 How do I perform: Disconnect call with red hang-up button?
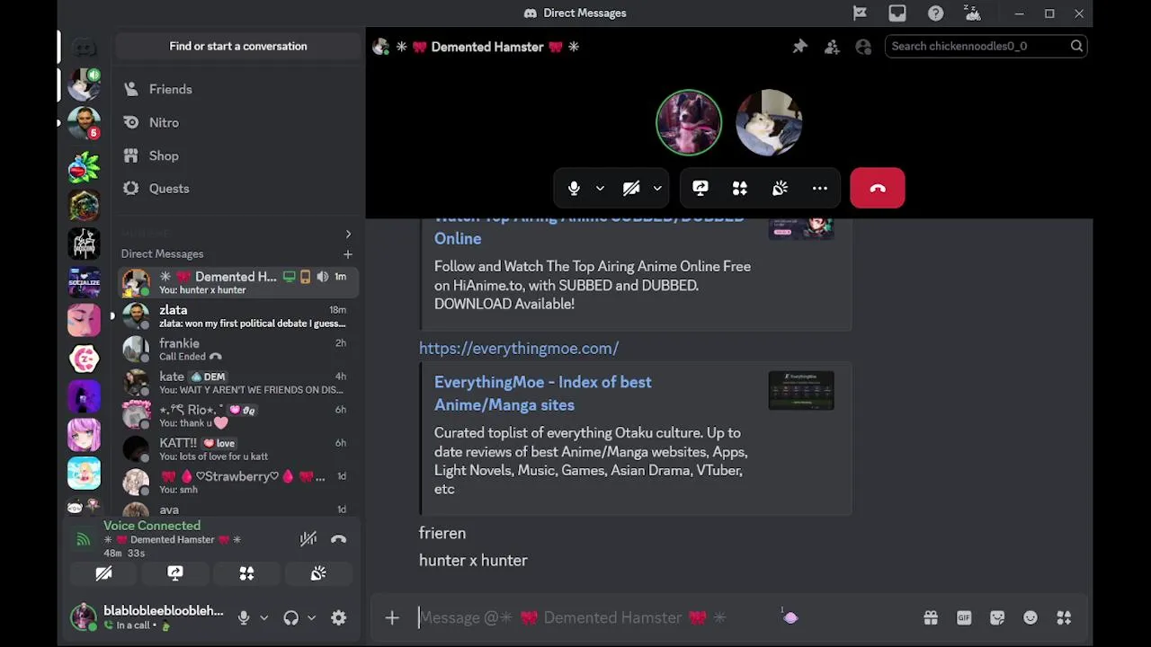click(878, 188)
